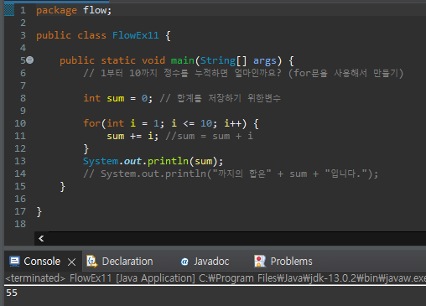Open the Declaration tab
426x306 pixels.
pos(127,262)
